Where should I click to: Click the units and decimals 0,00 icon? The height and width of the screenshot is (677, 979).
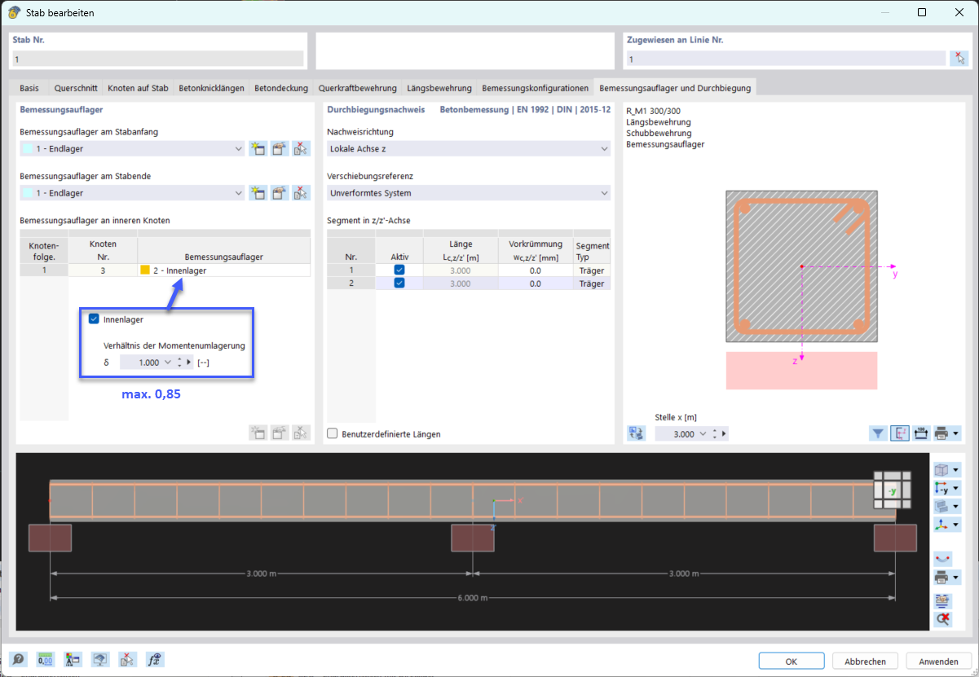46,660
